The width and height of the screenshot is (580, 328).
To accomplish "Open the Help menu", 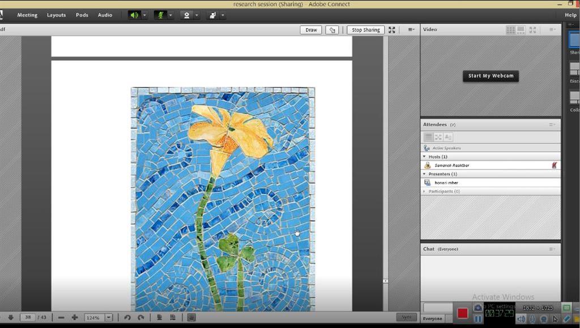I will coord(570,15).
